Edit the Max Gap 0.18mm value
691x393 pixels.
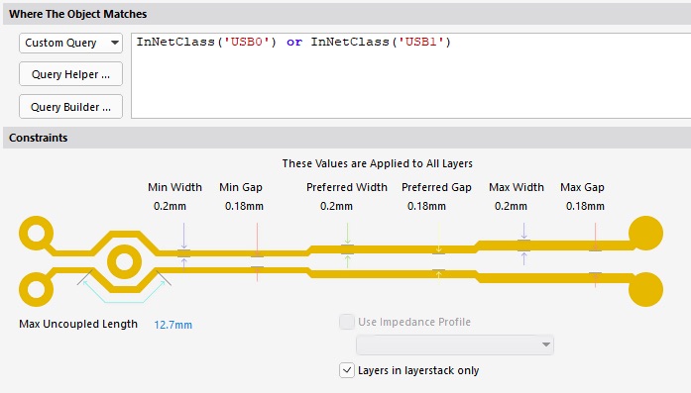coord(585,206)
